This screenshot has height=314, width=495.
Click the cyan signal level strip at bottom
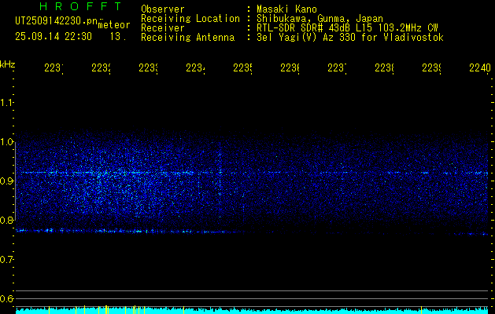tap(252, 310)
